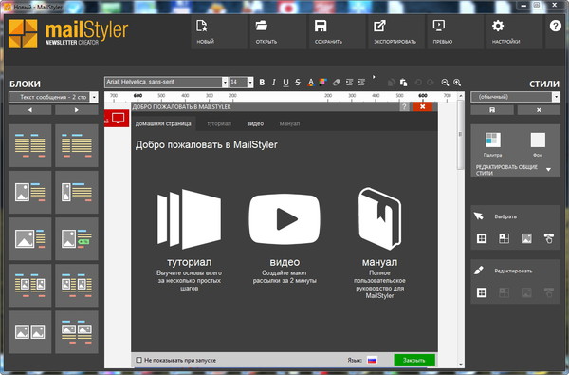Image resolution: width=569 pixels, height=375 pixels.
Task: Switch to домашняя страница tab
Action: point(163,123)
